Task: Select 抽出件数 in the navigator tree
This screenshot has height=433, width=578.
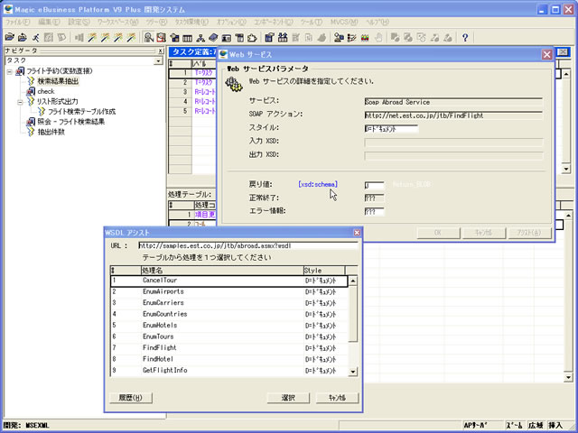Action: coord(51,132)
